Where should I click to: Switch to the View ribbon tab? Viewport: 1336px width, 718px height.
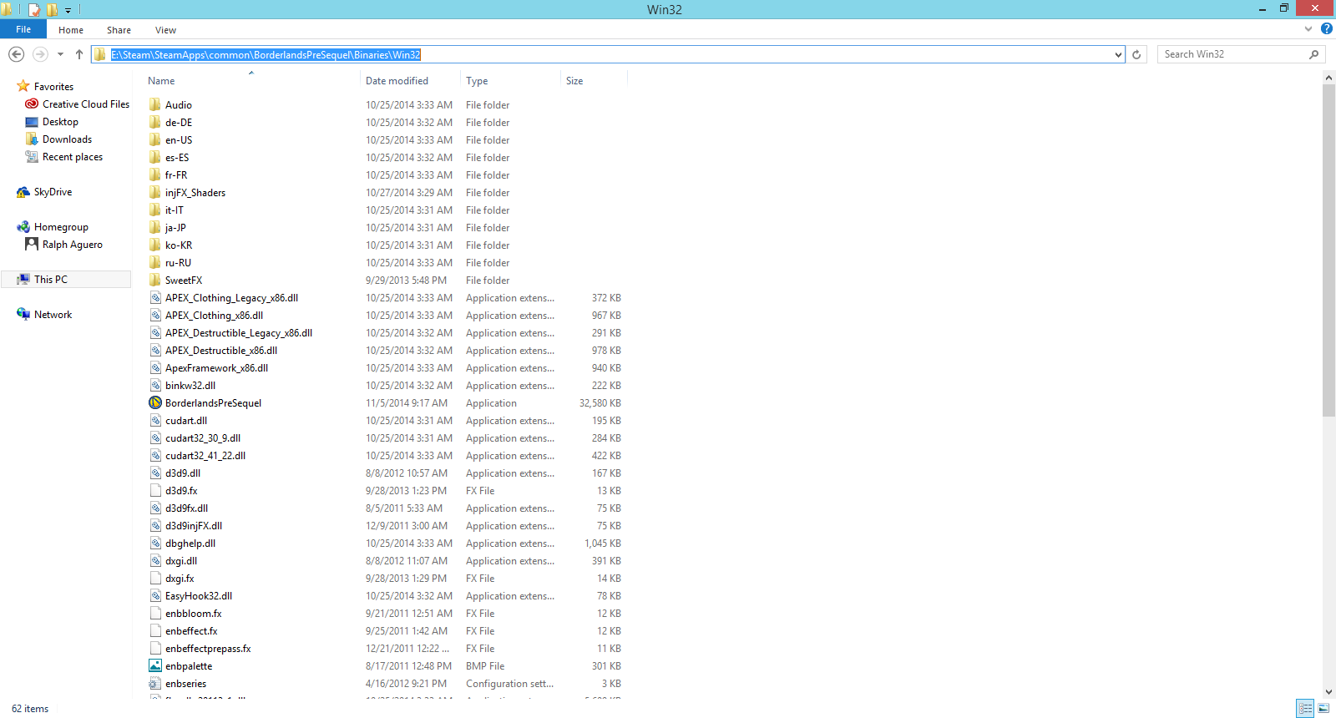click(165, 30)
